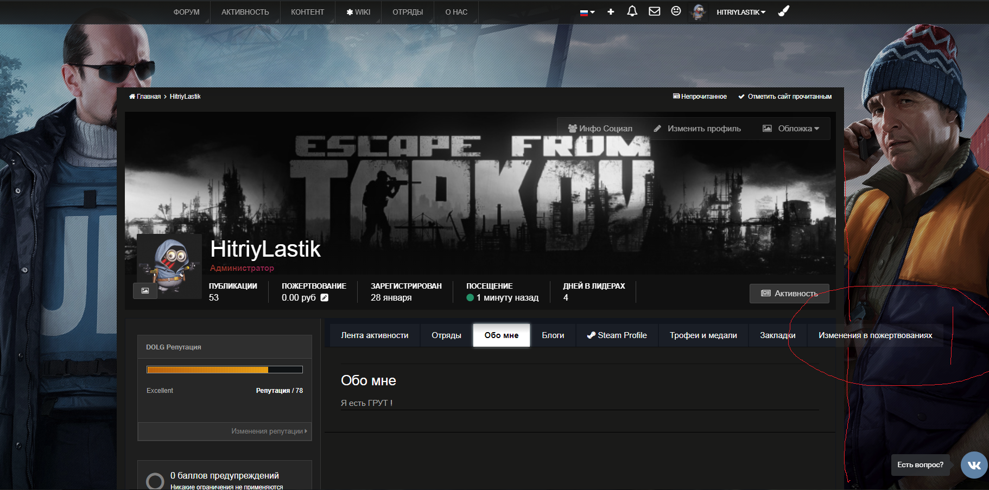Screen dimensions: 989x490
Task: Click the DOLG Репутация heading
Action: pyautogui.click(x=174, y=347)
